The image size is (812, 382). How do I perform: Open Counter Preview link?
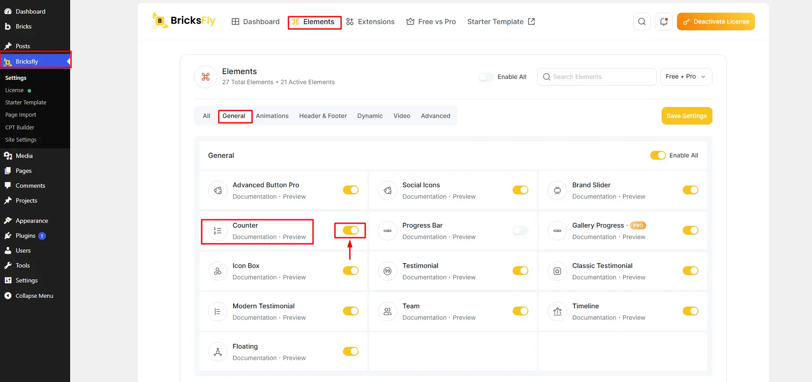(294, 237)
